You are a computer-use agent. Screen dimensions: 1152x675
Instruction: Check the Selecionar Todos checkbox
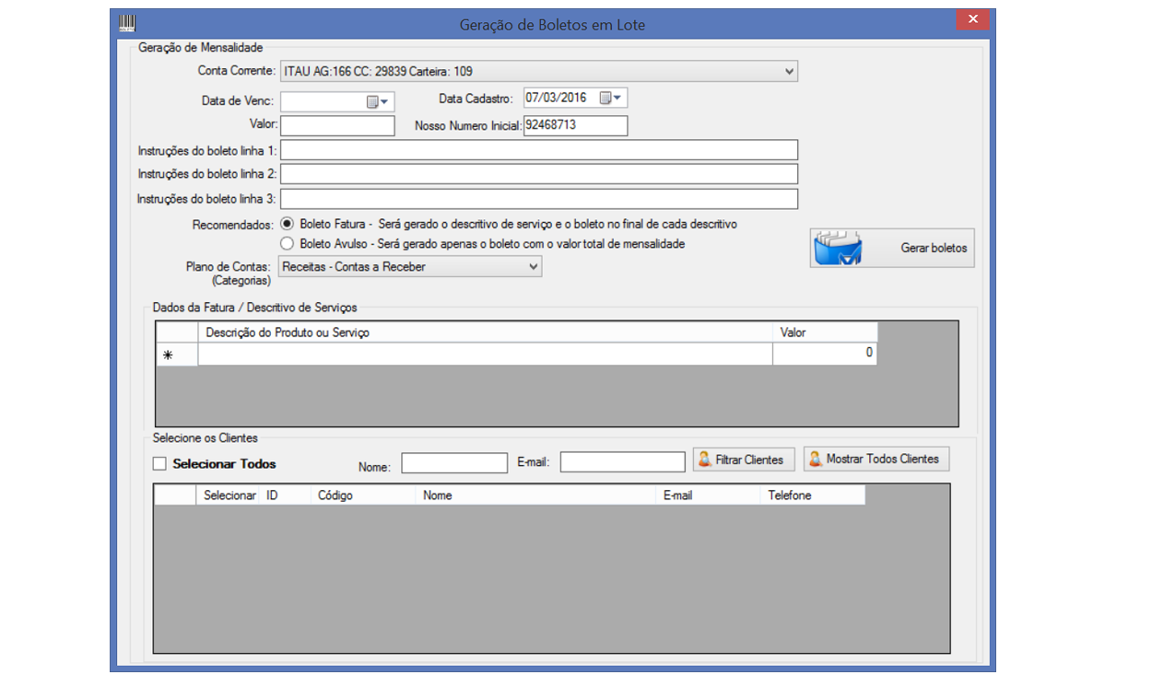click(159, 464)
